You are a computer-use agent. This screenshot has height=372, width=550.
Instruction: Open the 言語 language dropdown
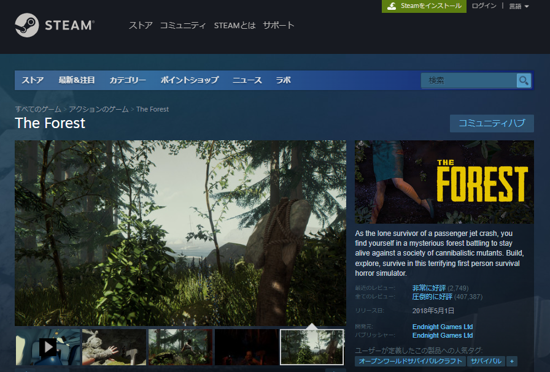[519, 6]
